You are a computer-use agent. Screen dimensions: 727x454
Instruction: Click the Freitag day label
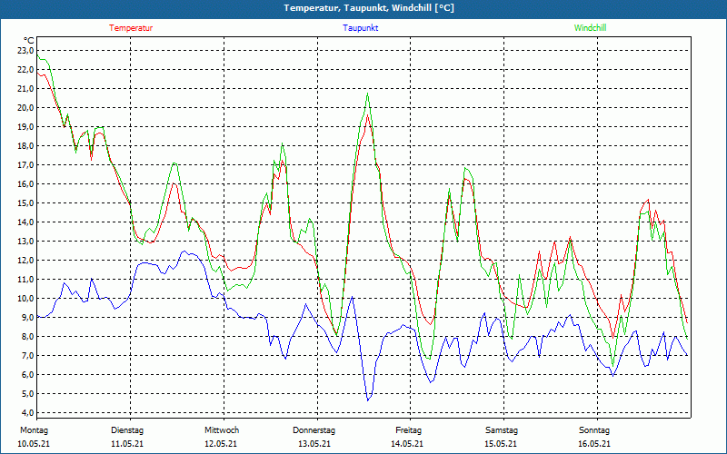[x=408, y=430]
